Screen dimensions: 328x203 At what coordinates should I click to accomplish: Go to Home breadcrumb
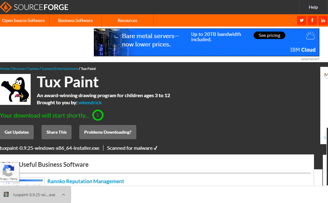(x=4, y=69)
